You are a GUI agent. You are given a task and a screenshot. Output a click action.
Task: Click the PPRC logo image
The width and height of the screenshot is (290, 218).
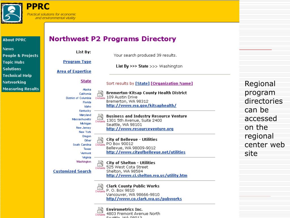[12, 13]
